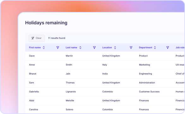The image size is (185, 114).
Task: Sort by First name using sort arrows
Action: (44, 48)
